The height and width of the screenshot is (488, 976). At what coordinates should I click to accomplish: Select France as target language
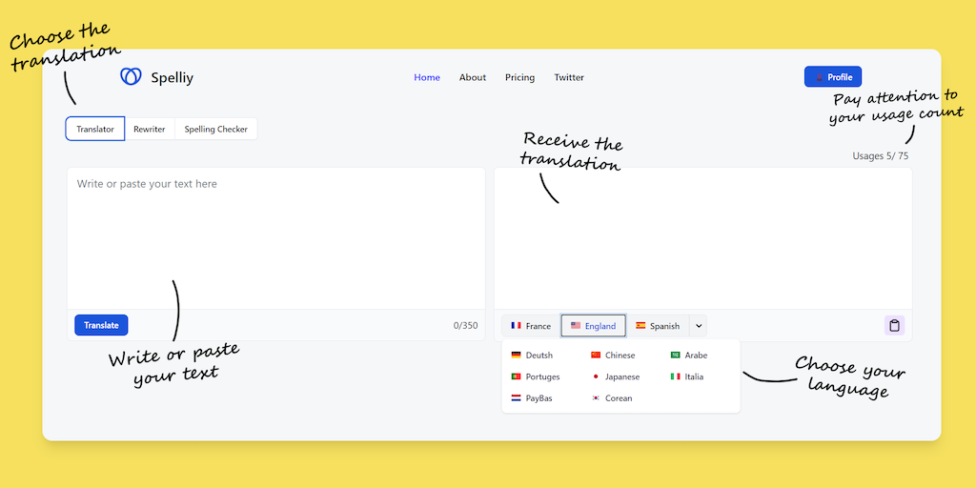pos(531,326)
